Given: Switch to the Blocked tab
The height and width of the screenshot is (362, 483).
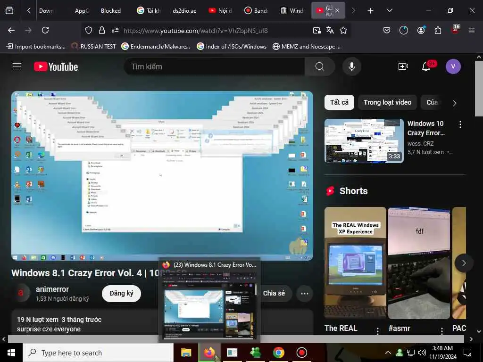Looking at the screenshot, I should 110,10.
